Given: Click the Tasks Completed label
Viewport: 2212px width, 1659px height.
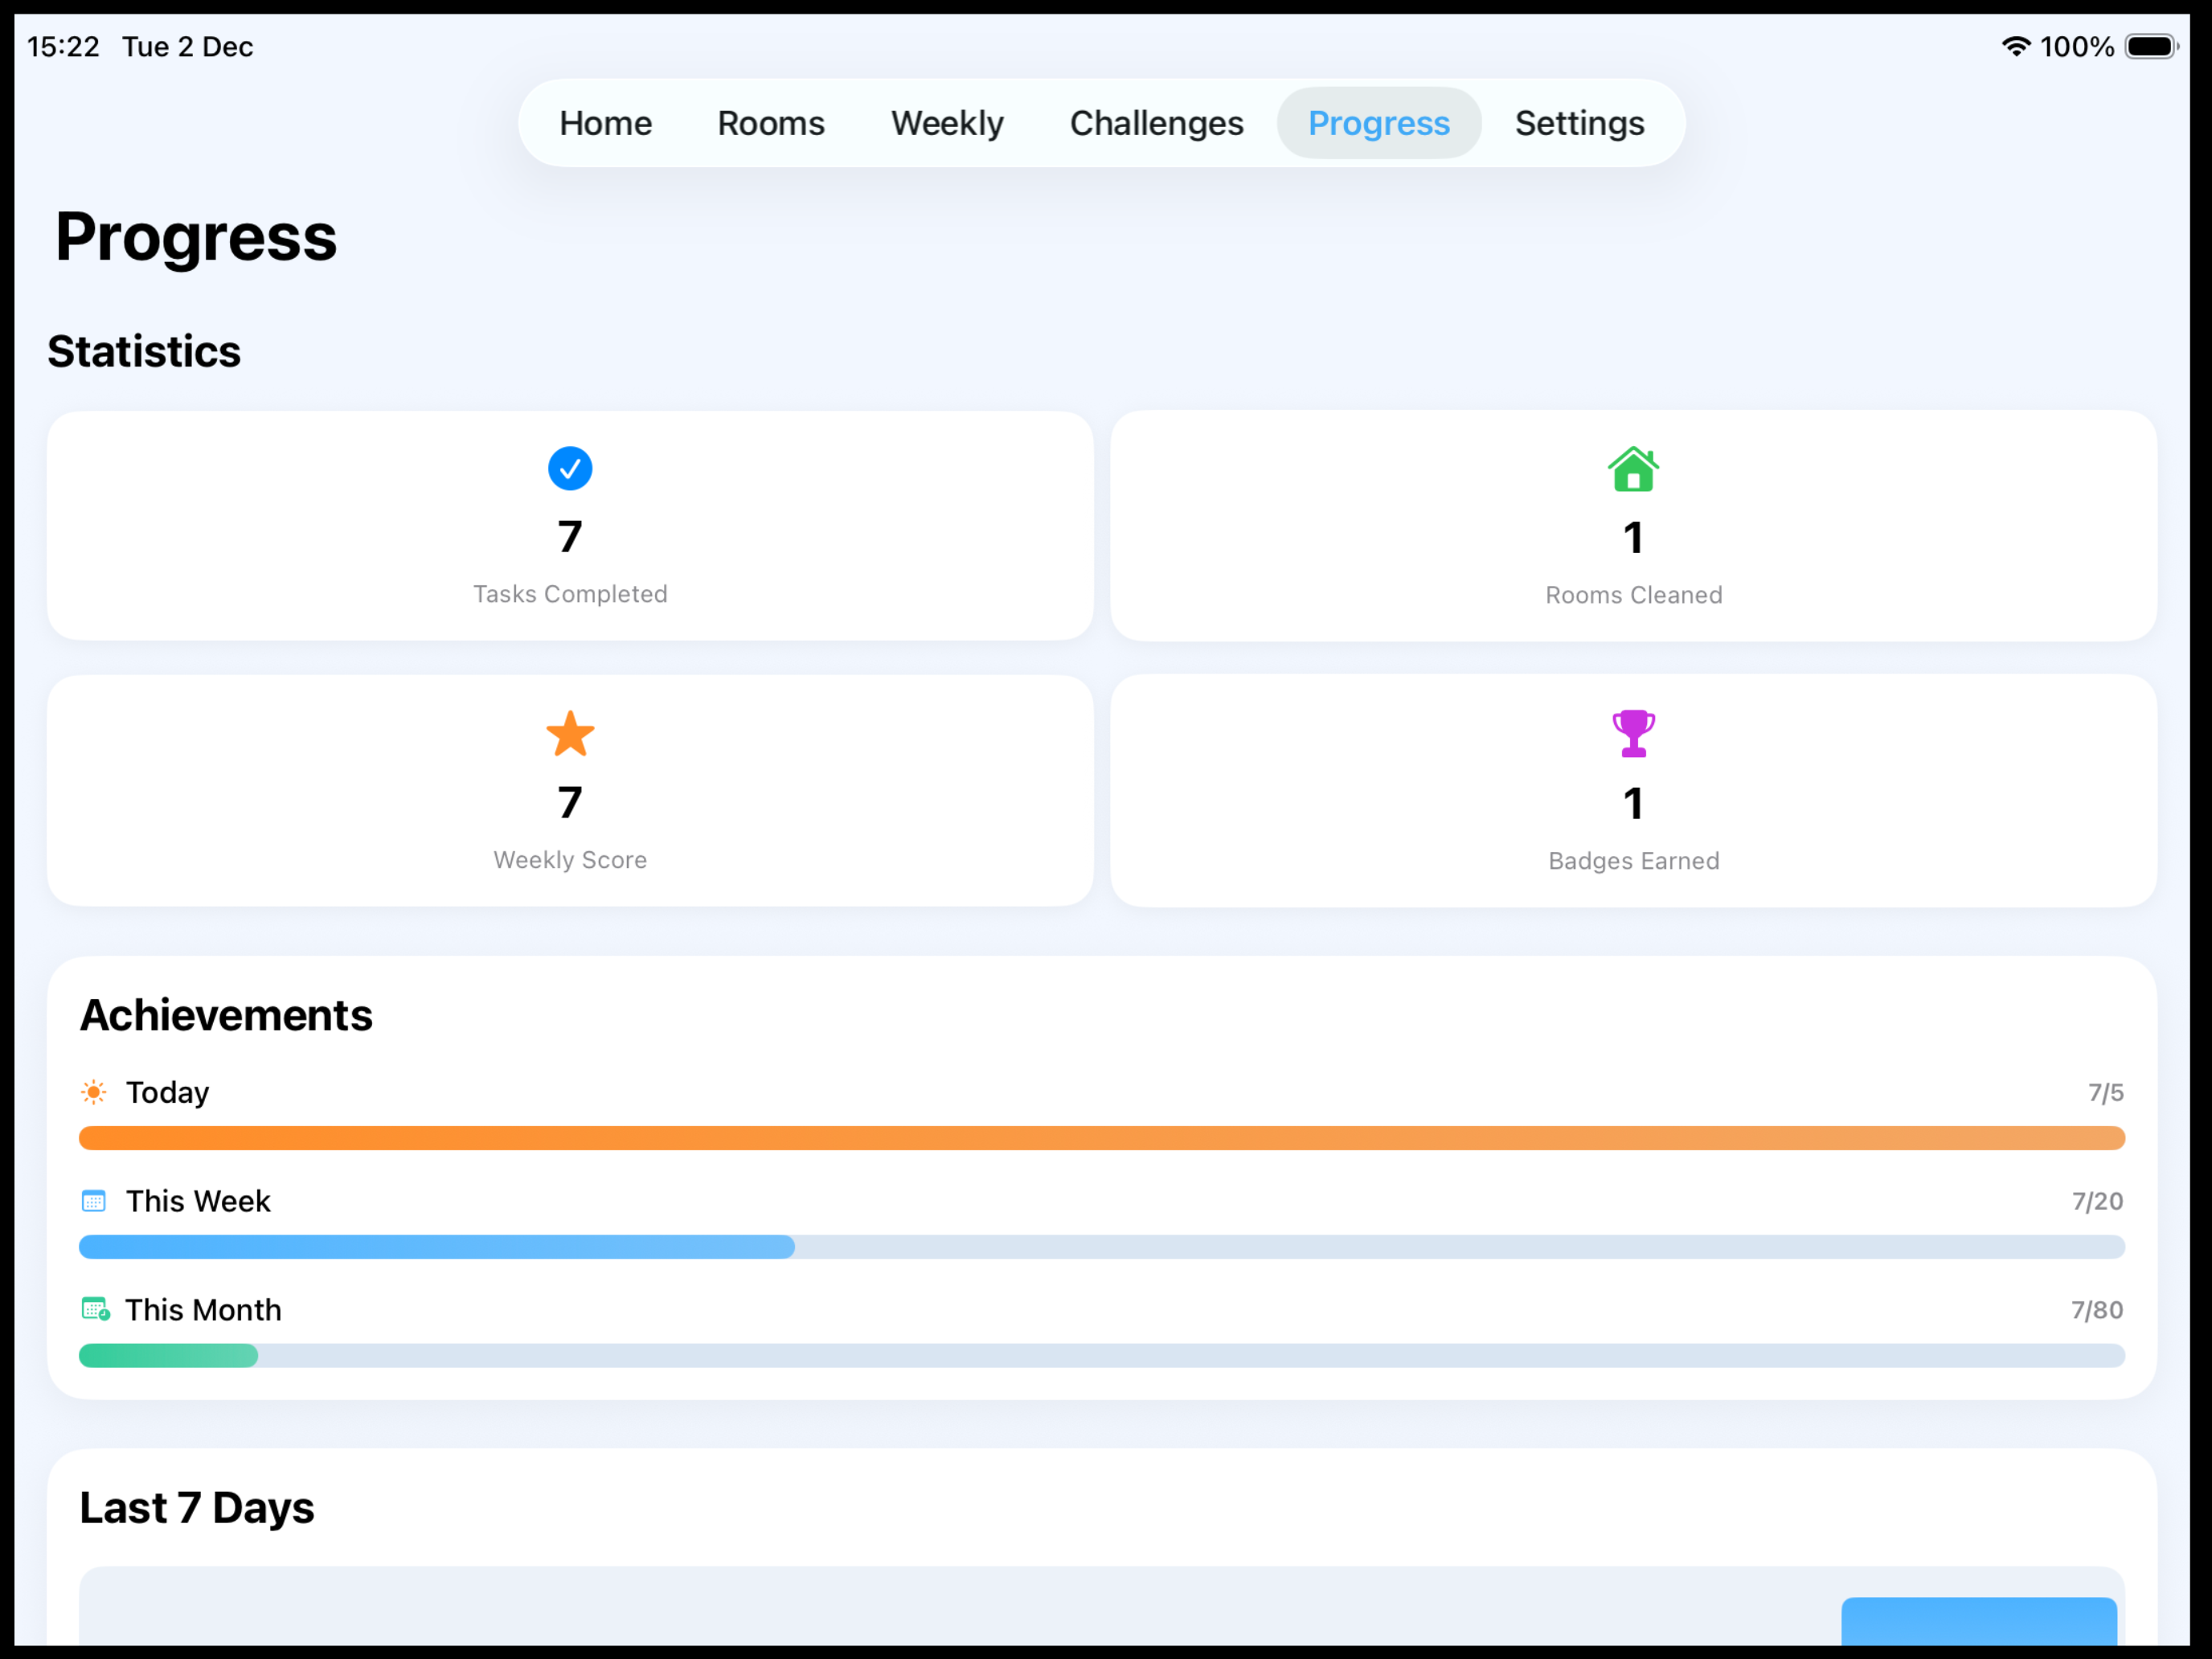Looking at the screenshot, I should pos(570,594).
